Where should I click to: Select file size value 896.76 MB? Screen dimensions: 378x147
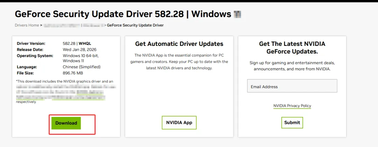pos(73,73)
